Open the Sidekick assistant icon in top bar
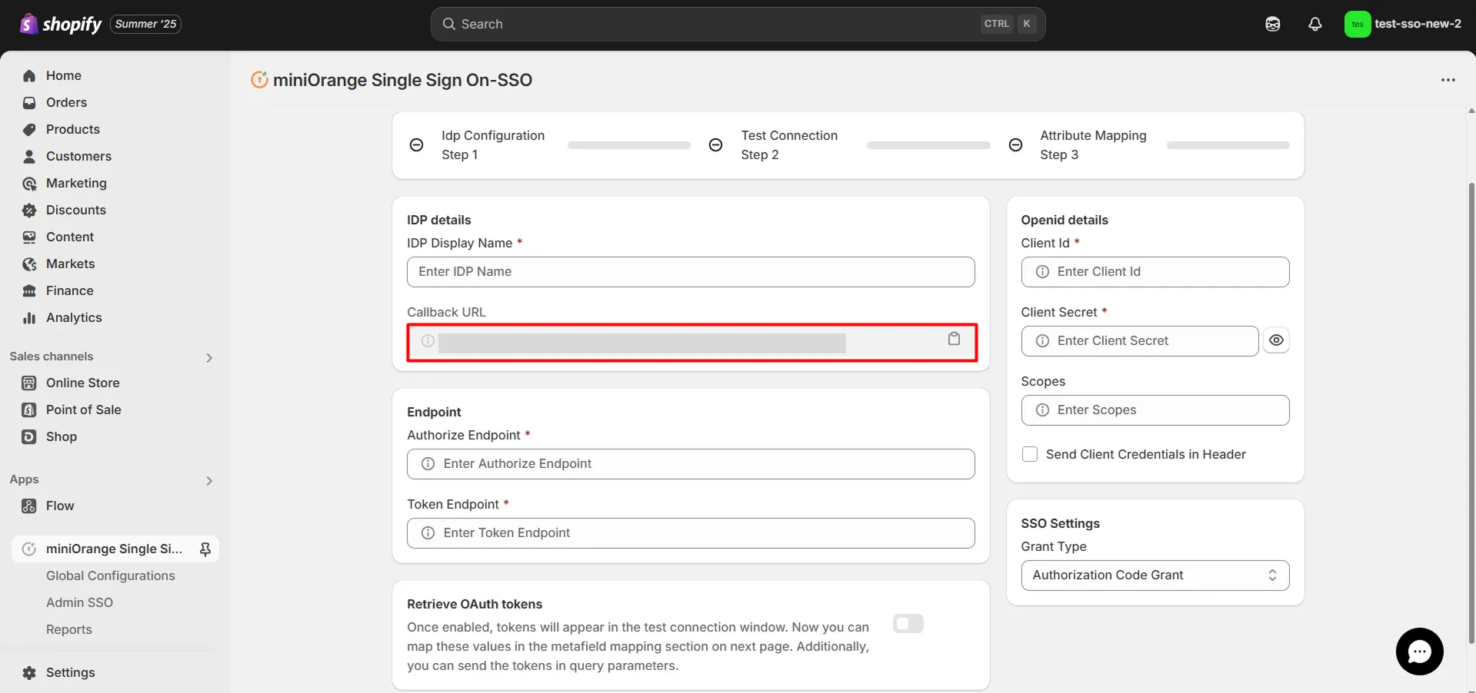Screen dimensions: 1476x693 click(1273, 24)
